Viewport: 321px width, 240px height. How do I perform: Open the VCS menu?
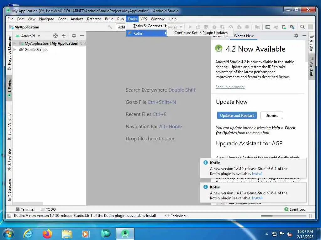click(x=144, y=19)
